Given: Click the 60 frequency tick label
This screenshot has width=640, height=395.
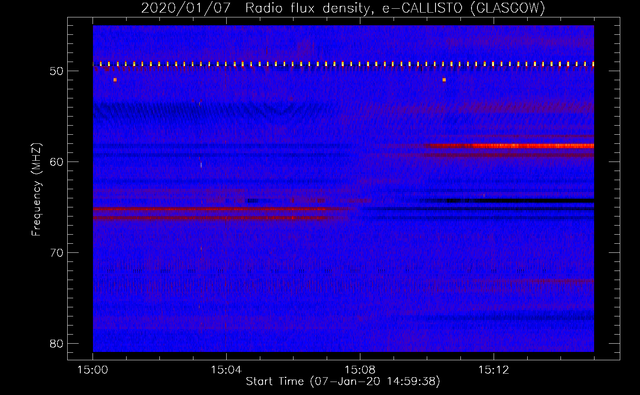Looking at the screenshot, I should click(x=57, y=162).
